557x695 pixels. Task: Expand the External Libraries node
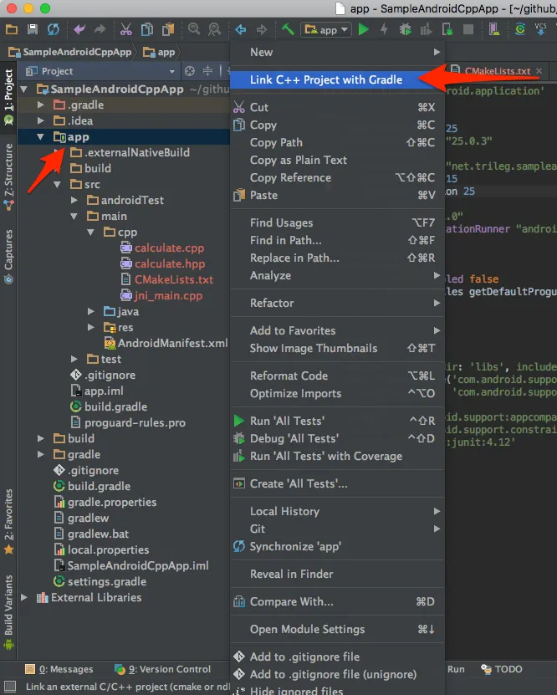click(24, 598)
